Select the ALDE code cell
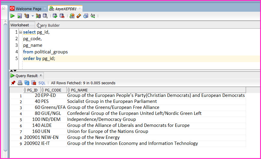This screenshot has height=159, width=261. point(54,125)
